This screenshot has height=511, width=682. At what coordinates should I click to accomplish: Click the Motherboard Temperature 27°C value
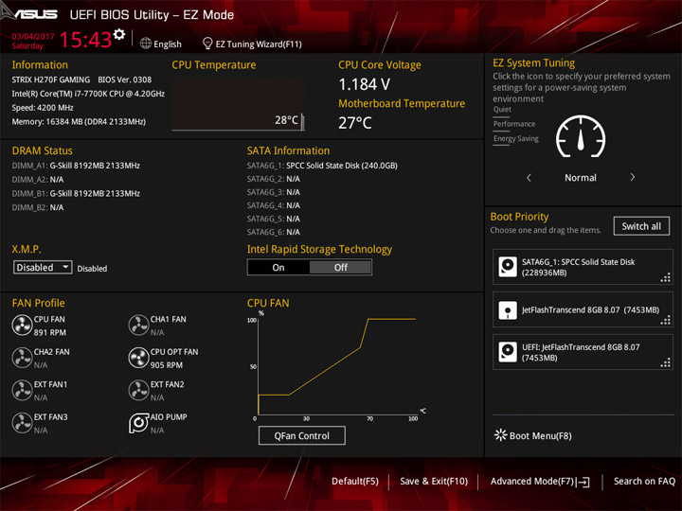click(355, 123)
